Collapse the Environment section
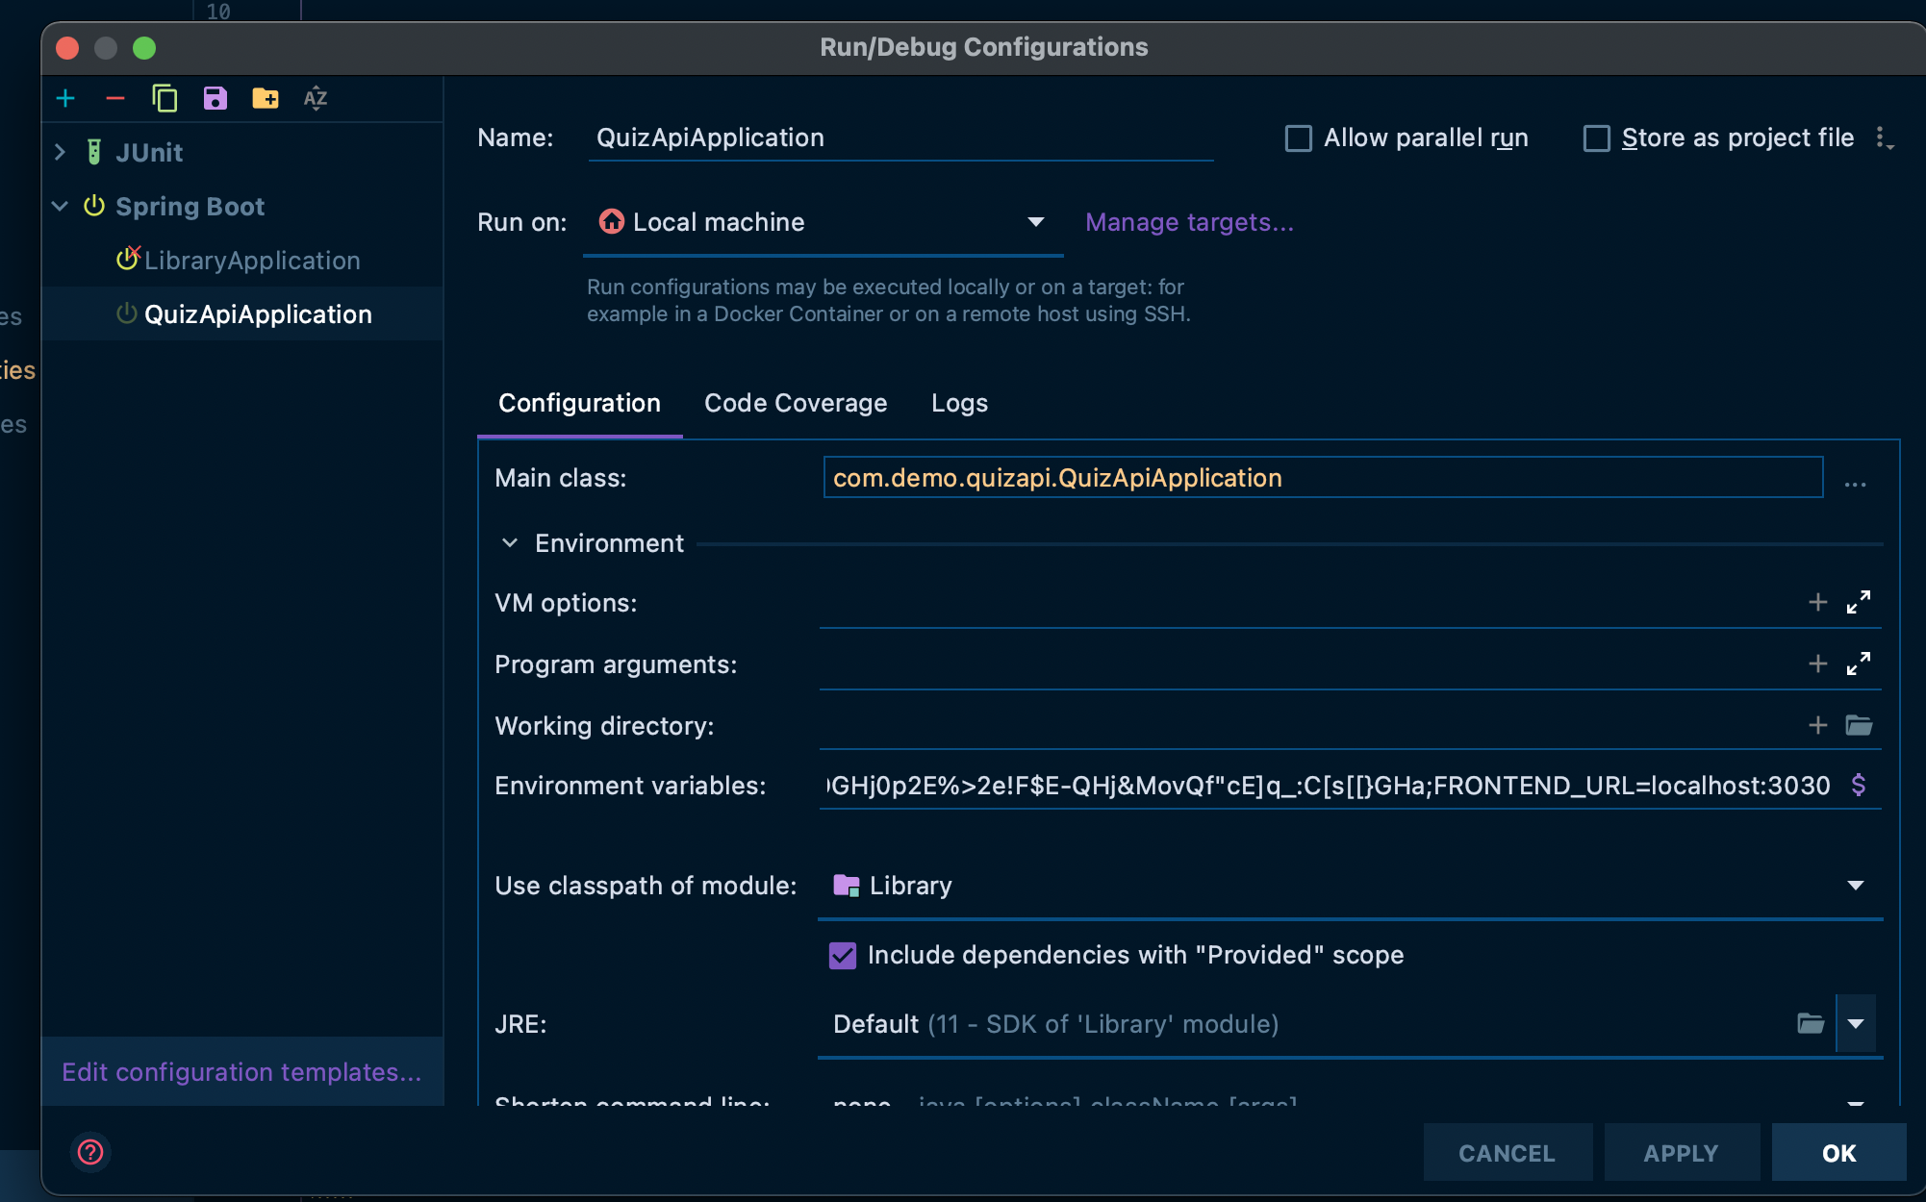The image size is (1926, 1202). 510,543
